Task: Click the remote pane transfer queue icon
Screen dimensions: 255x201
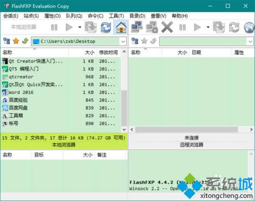Action: (219, 27)
